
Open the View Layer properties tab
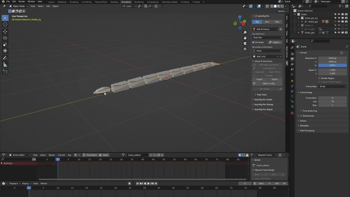[x=292, y=64]
